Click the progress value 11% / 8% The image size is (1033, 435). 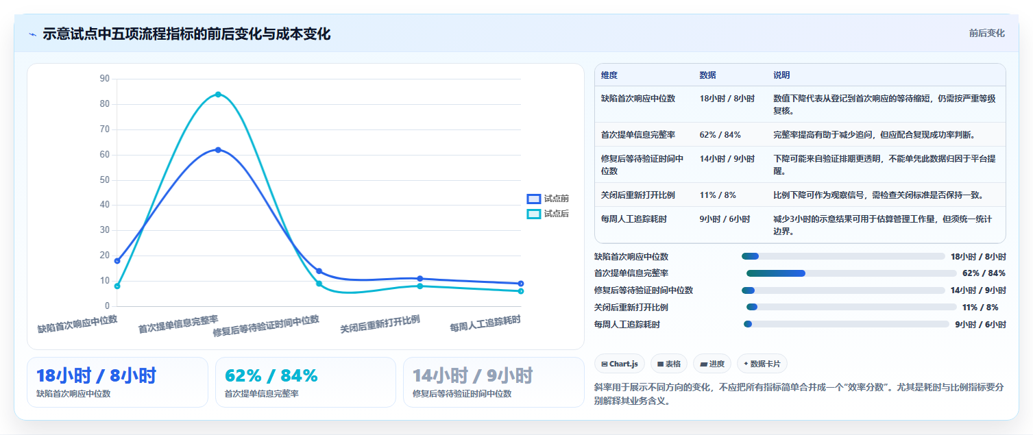point(980,308)
